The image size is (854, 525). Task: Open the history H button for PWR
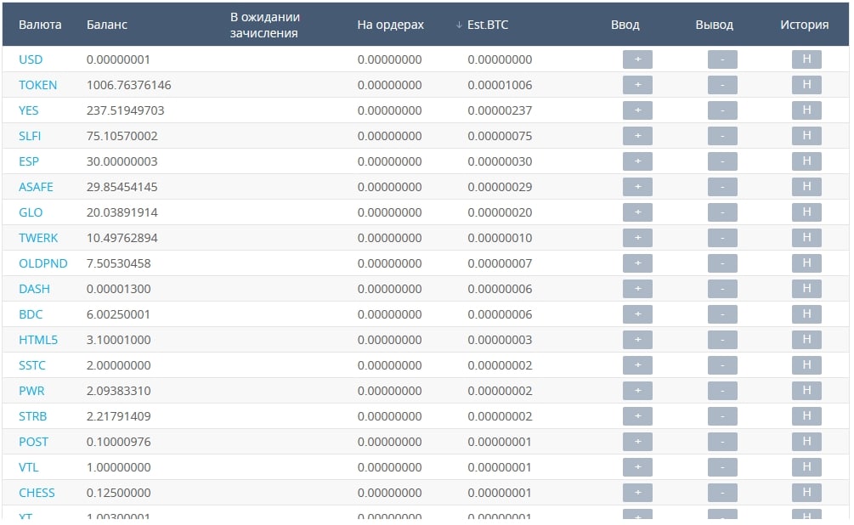(806, 391)
